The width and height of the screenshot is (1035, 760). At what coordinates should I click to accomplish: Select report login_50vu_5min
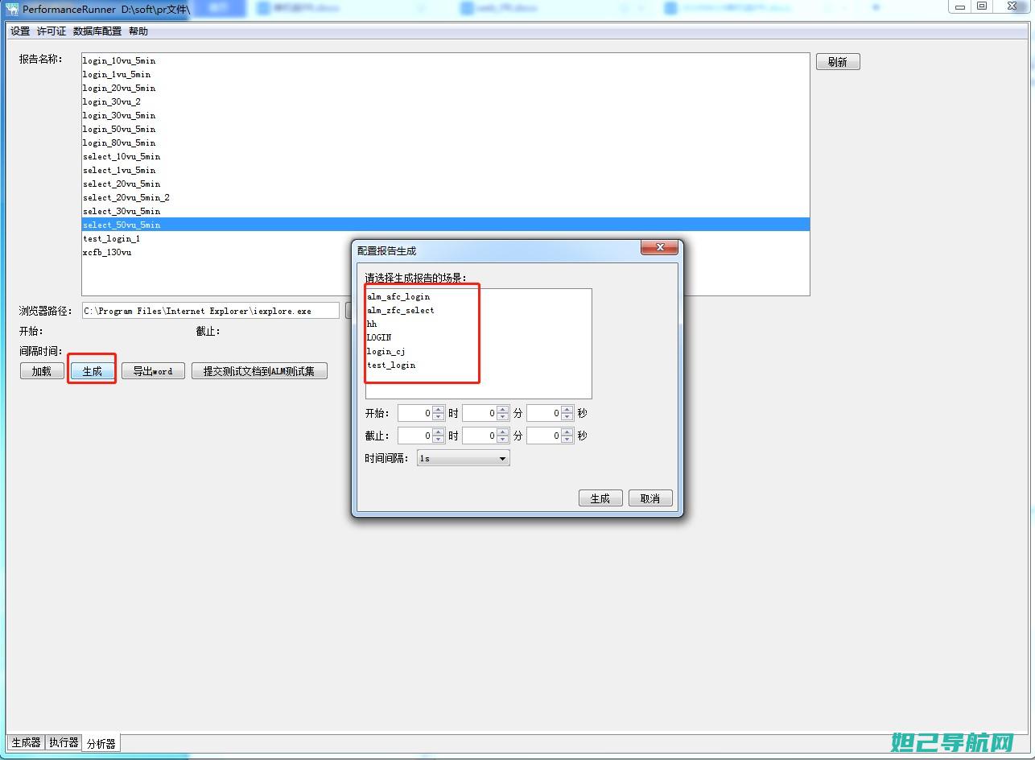[445, 130]
